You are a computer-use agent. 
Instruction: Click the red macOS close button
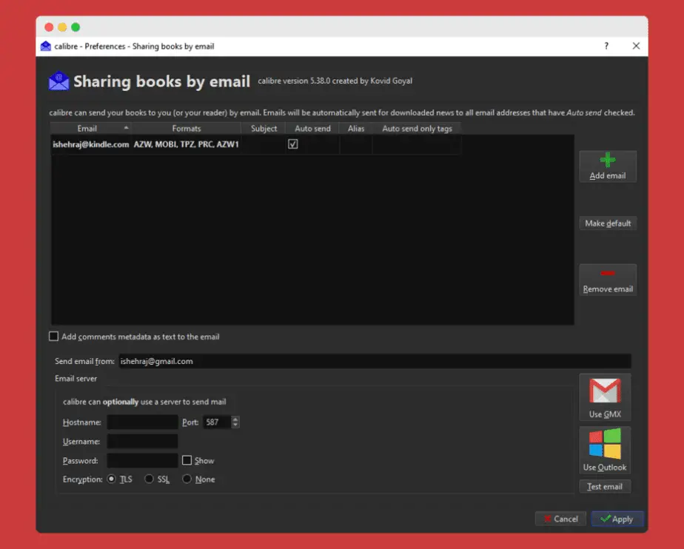point(49,27)
